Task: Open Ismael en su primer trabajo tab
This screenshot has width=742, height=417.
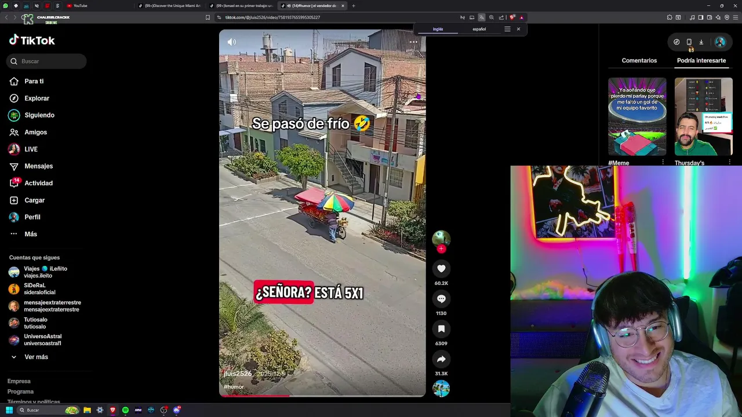Action: coord(241,6)
